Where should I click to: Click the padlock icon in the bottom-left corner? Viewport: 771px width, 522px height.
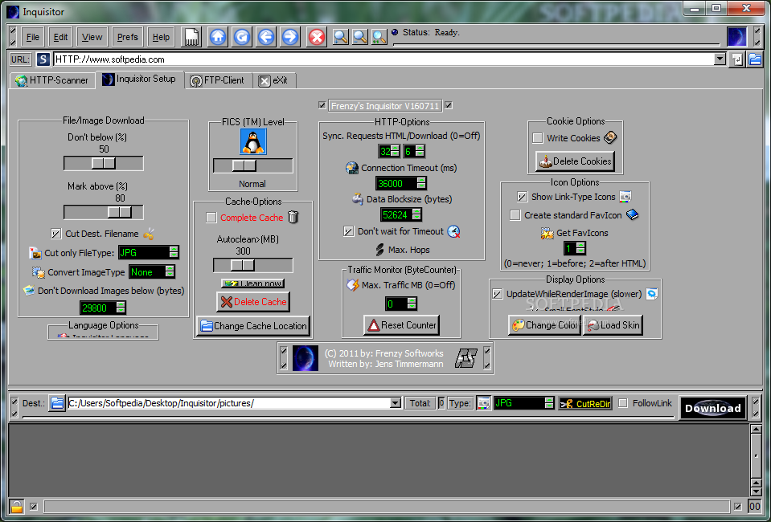pyautogui.click(x=16, y=506)
